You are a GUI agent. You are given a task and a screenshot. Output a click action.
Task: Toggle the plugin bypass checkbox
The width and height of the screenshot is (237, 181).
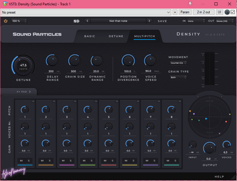click(x=233, y=12)
